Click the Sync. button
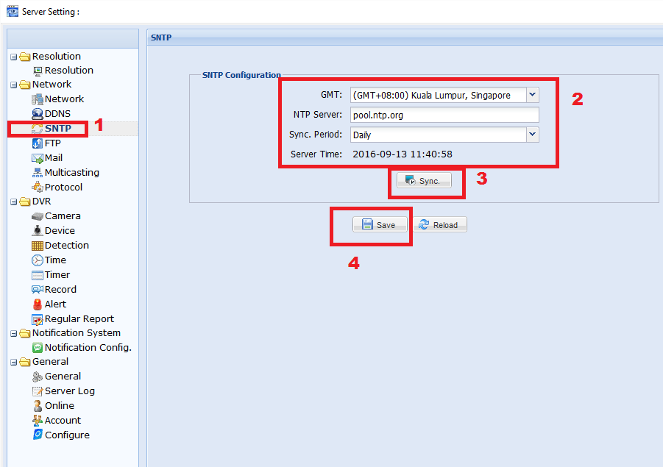Screen dimensions: 663x467 (424, 181)
